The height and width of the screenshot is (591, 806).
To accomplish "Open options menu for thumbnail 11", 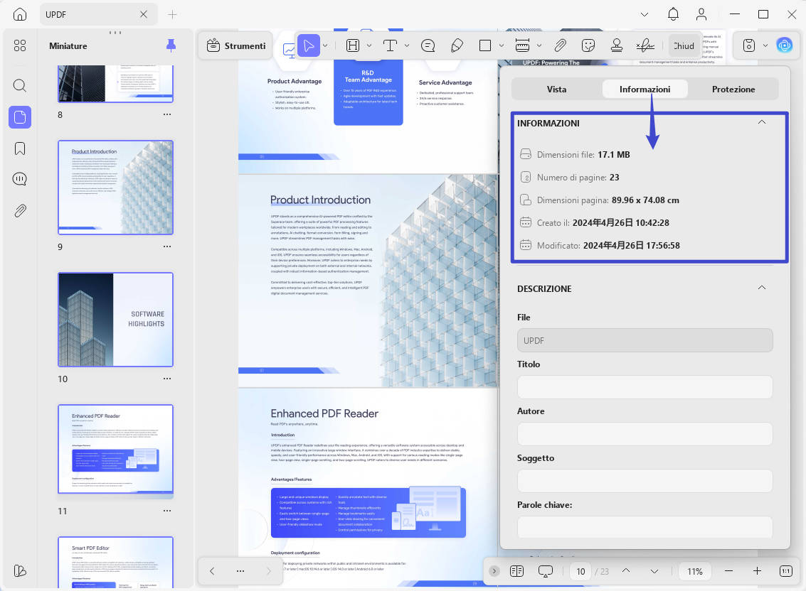I will coord(167,511).
